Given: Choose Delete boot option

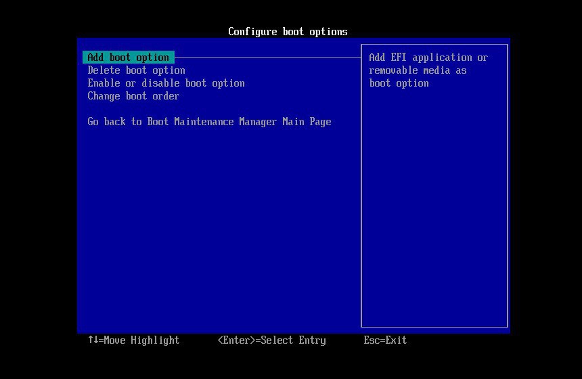Looking at the screenshot, I should click(x=136, y=70).
